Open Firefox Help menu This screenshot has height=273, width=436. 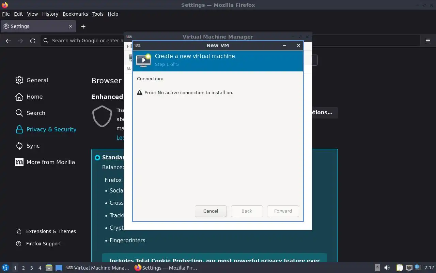[113, 14]
